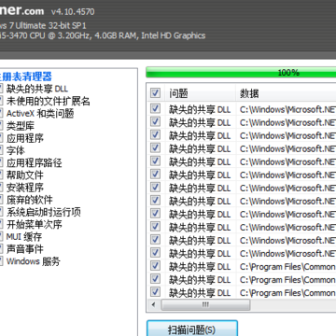The image size is (336, 336).
Task: Select 字体 option
Action: pyautogui.click(x=16, y=150)
